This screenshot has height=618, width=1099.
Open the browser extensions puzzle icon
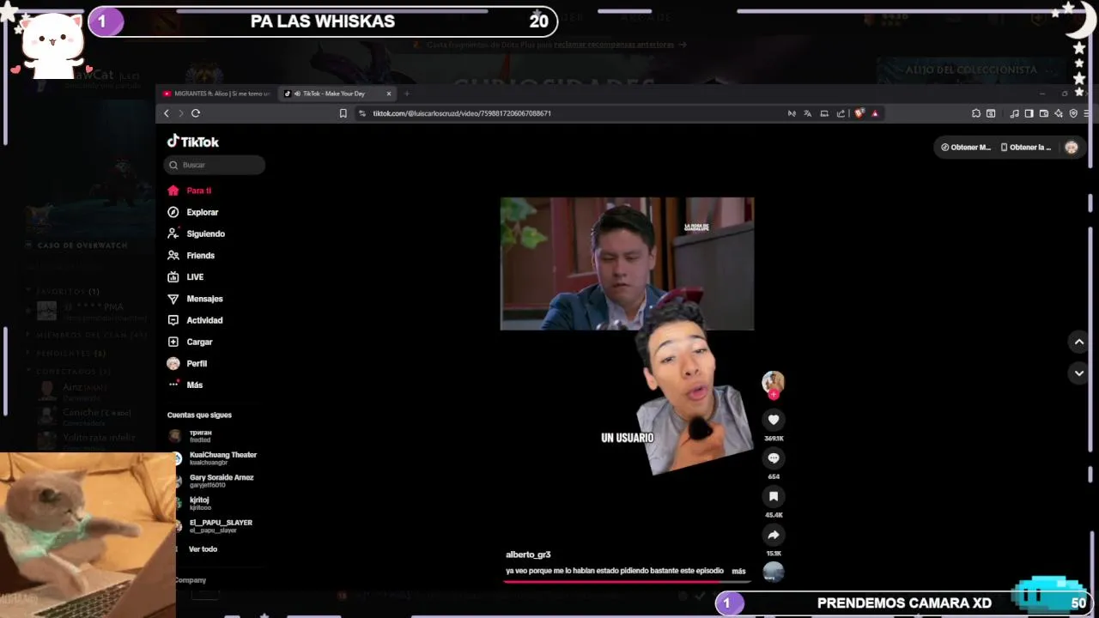976,113
